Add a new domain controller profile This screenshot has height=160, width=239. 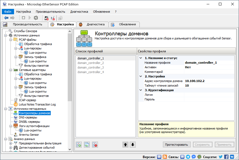78,145
